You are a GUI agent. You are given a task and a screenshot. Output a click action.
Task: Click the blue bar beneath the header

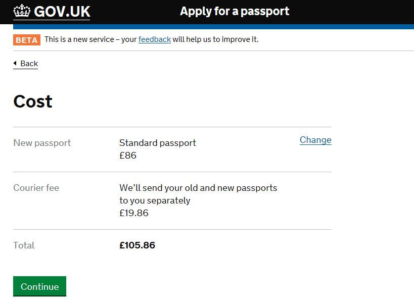coord(213,26)
